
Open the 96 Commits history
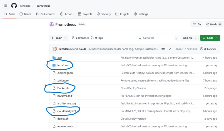[x=208, y=49]
